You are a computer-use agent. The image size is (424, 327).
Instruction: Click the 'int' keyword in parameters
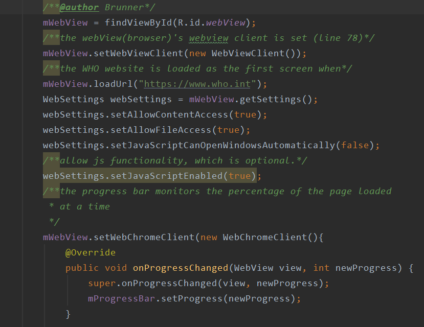coord(321,268)
